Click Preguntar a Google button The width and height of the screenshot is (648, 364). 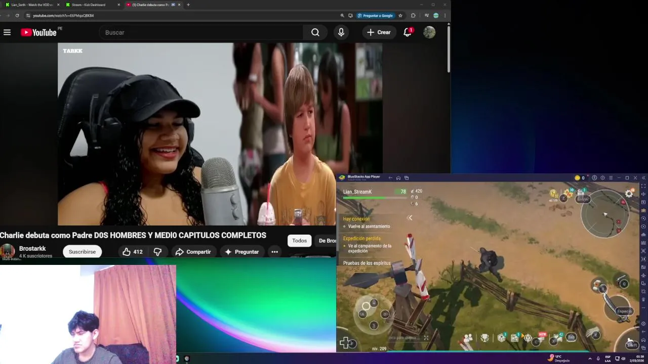click(375, 16)
